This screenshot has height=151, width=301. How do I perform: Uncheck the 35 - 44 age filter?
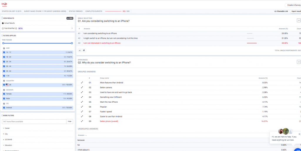[4, 66]
